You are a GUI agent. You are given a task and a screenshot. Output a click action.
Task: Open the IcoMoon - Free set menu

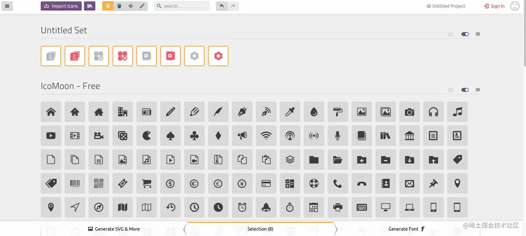click(478, 90)
